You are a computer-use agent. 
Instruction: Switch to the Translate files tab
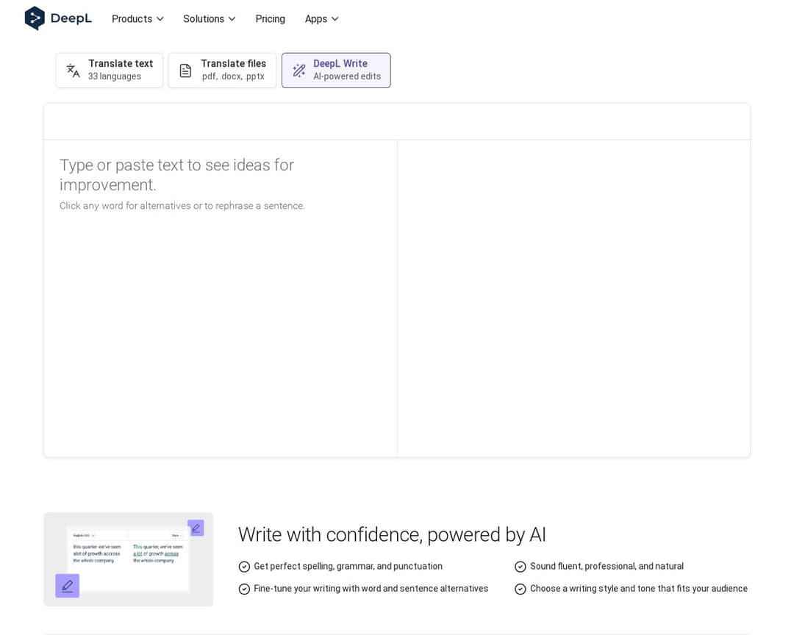223,71
